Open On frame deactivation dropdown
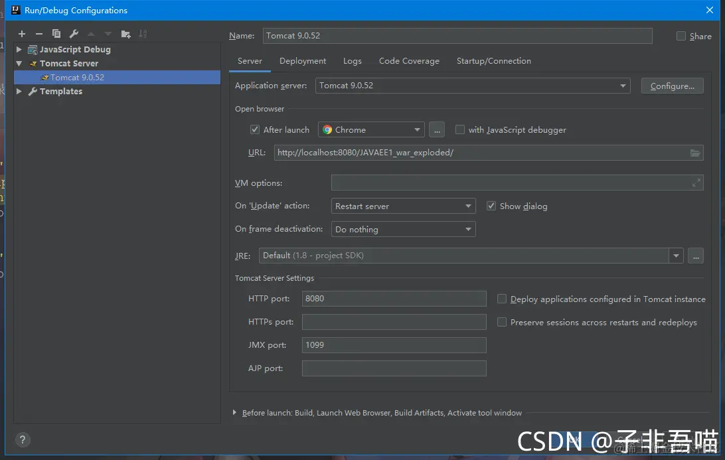The height and width of the screenshot is (460, 725). 403,229
